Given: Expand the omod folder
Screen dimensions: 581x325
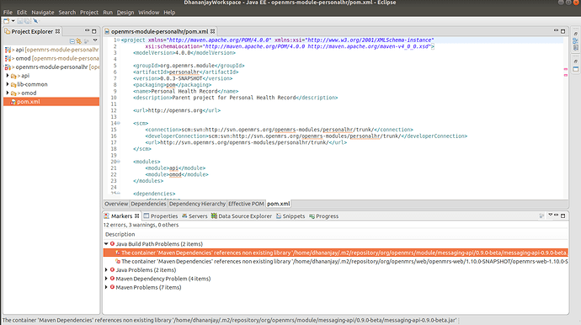Looking at the screenshot, I should tap(8, 93).
